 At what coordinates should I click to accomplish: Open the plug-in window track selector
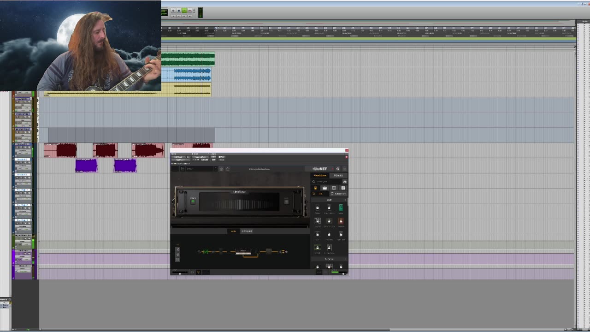coord(179,157)
